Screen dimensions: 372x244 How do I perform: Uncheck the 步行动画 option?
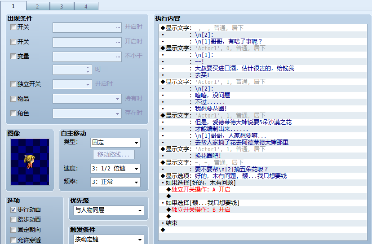(13, 209)
